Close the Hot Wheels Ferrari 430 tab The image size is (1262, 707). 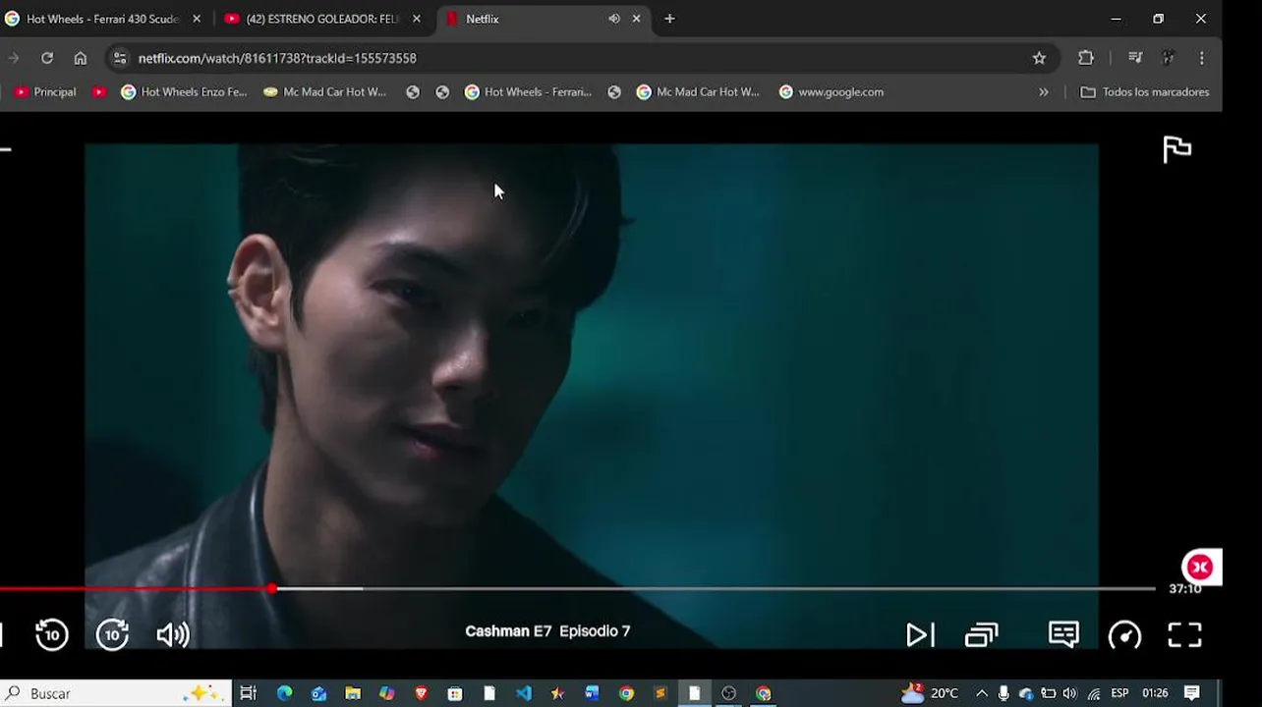tap(197, 19)
